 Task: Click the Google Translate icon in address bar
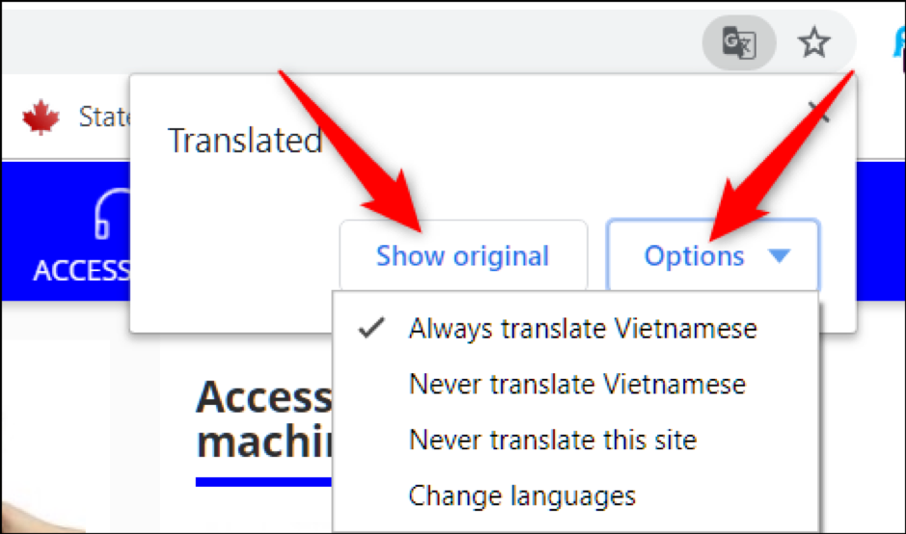tap(738, 42)
